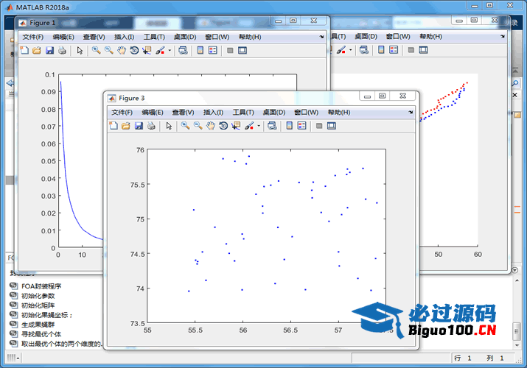527x368 pixels.
Task: Toggle Zoom Out tool in Figure 3 toolbar
Action: (198, 126)
